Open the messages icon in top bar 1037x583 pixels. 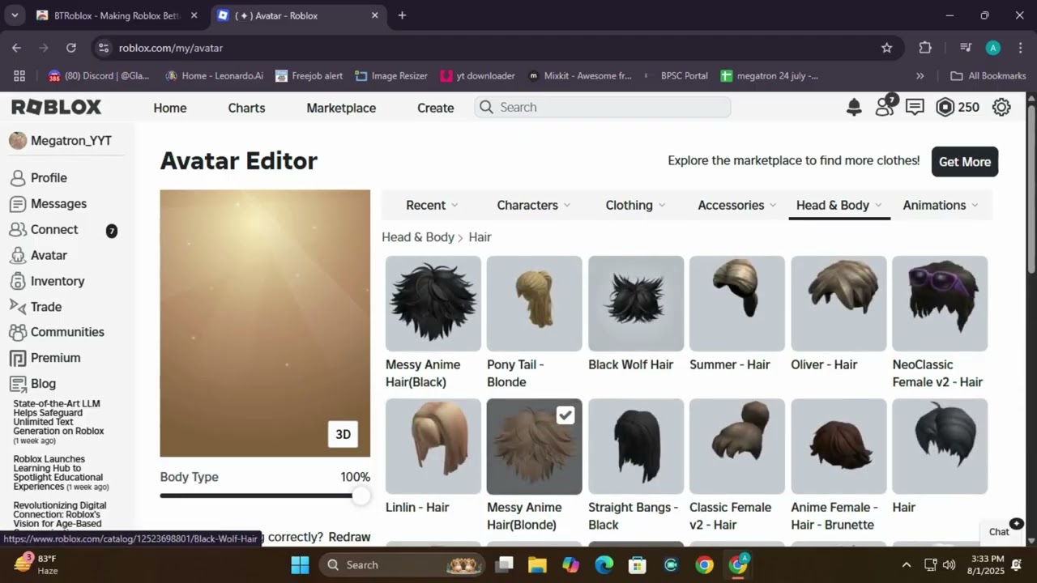pyautogui.click(x=915, y=107)
